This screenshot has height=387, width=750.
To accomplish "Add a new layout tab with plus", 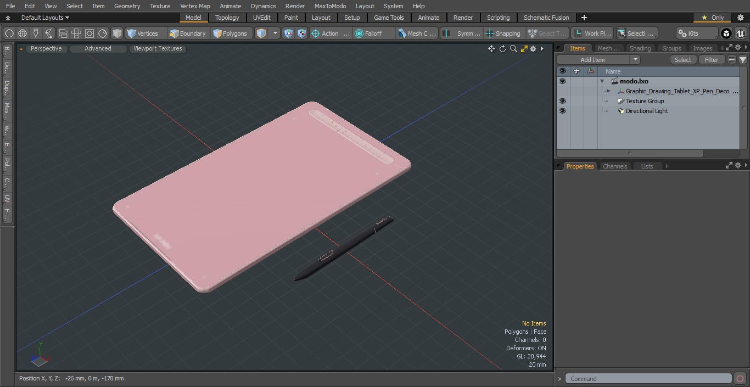I will (584, 18).
